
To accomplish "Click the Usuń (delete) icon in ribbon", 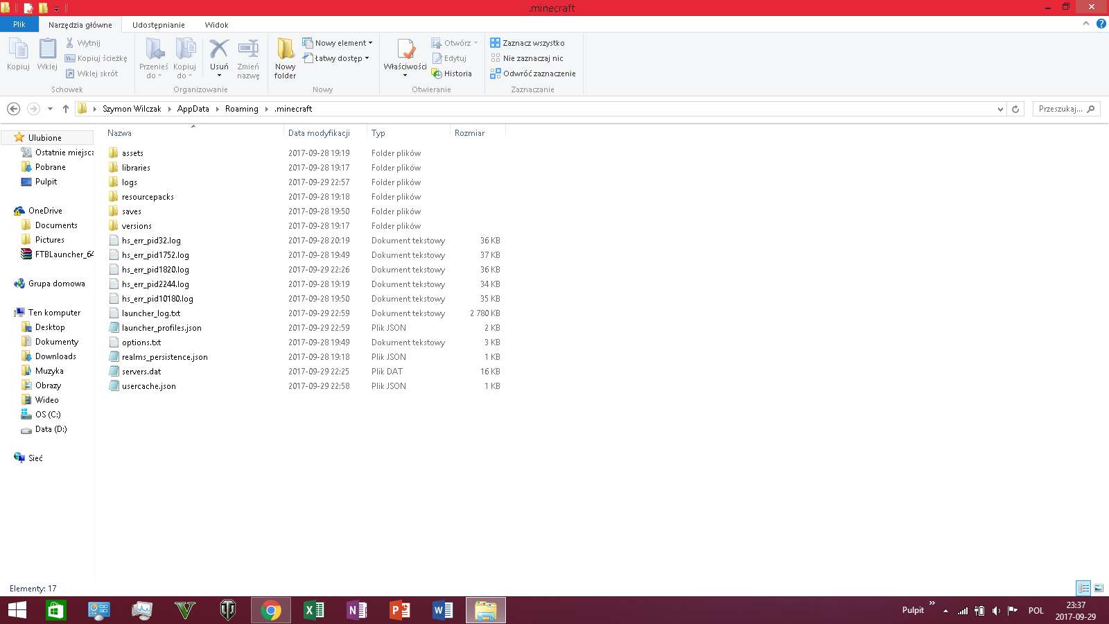I will [219, 50].
